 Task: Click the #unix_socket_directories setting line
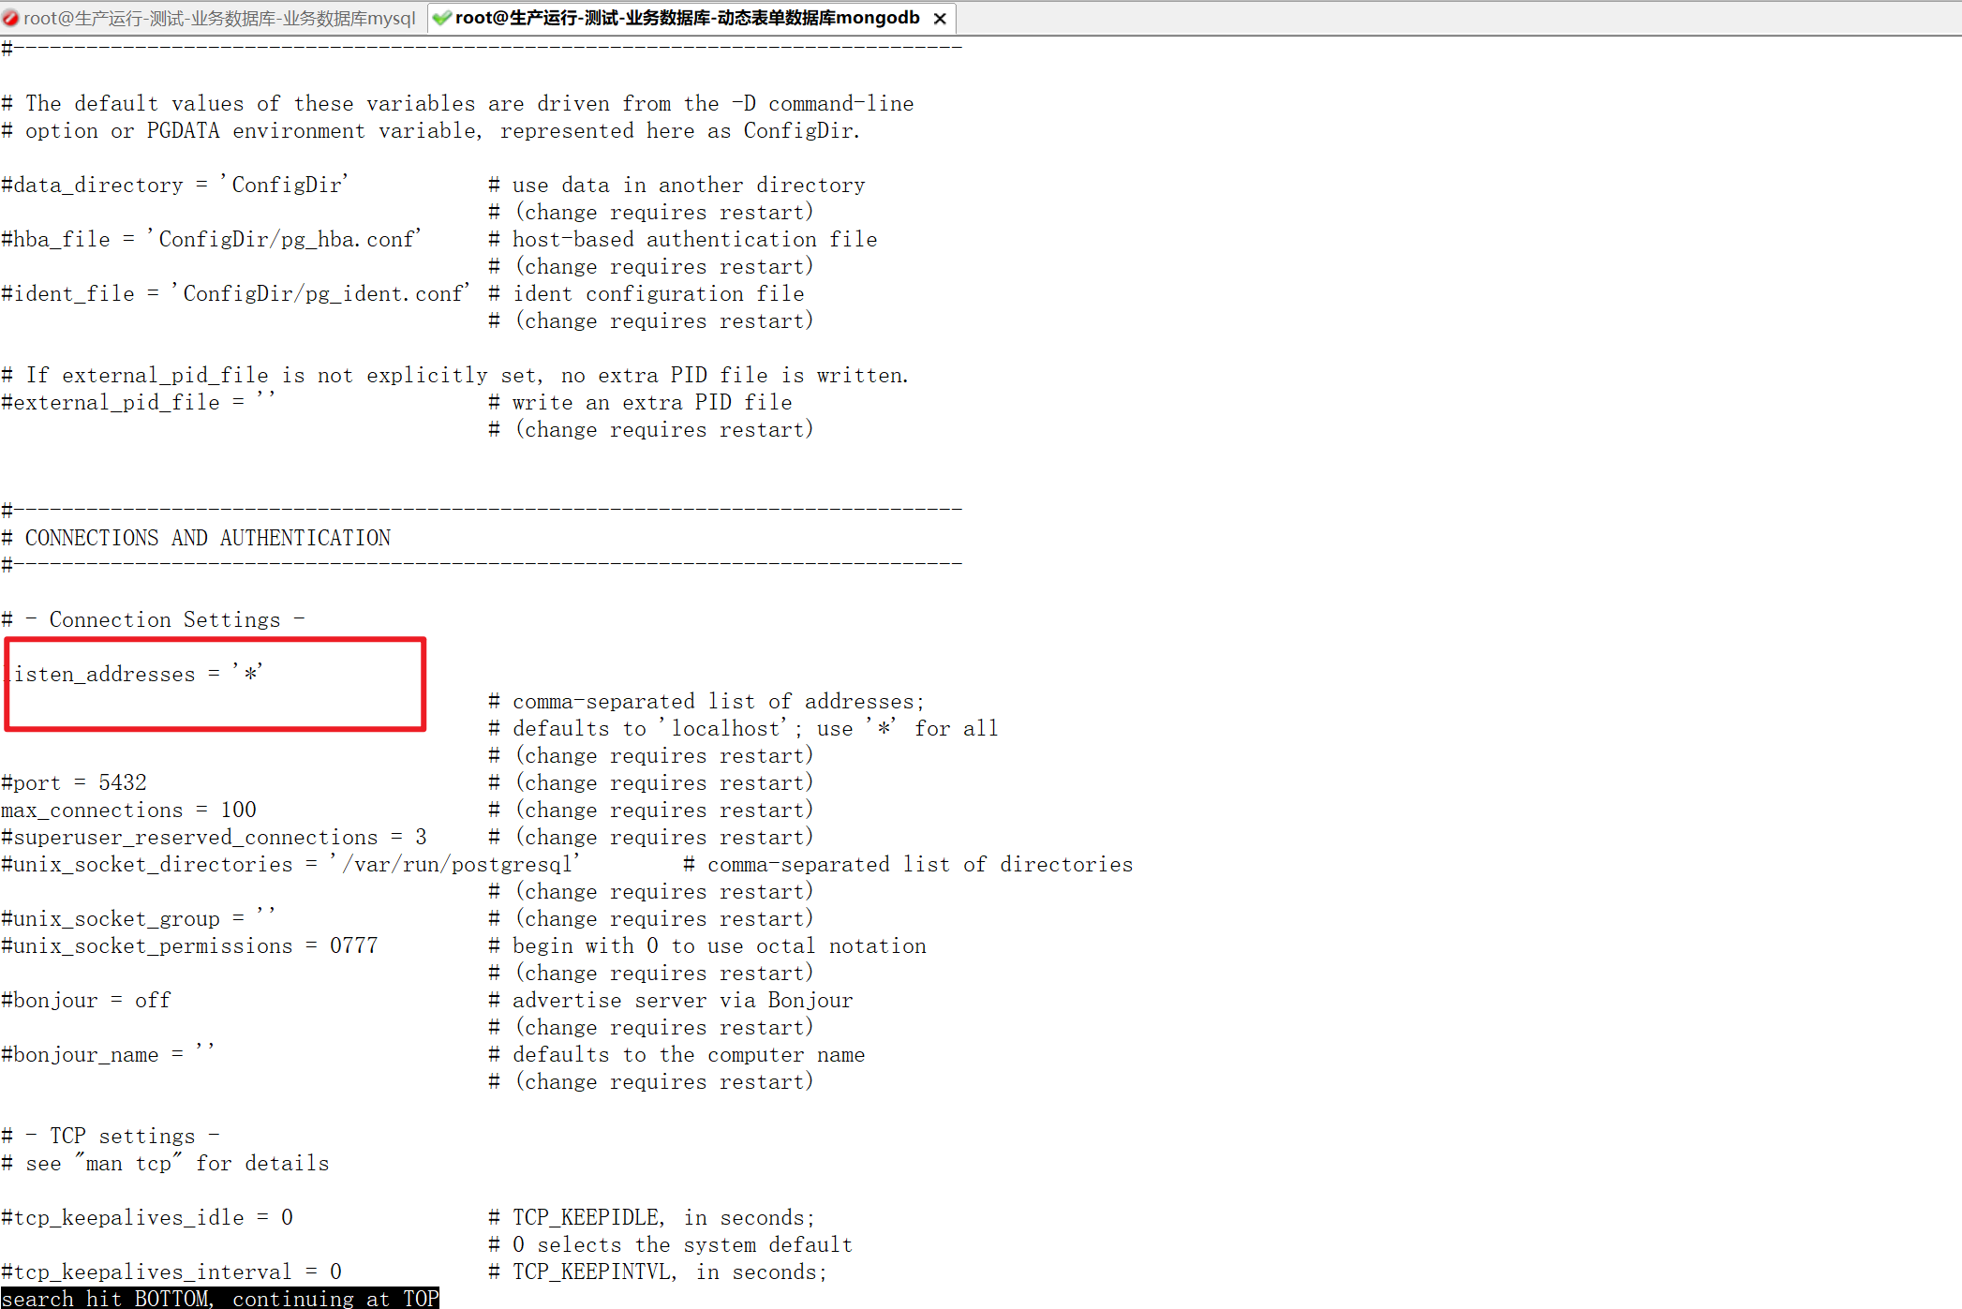(x=290, y=864)
